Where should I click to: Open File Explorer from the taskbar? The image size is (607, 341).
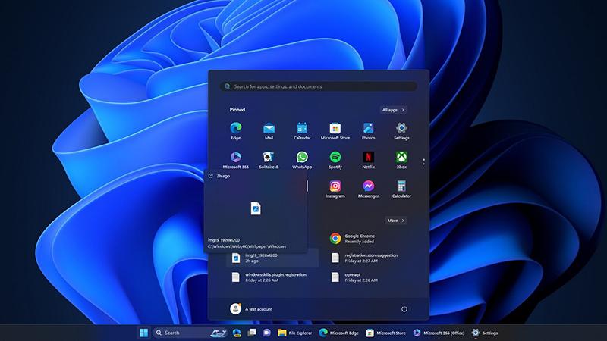pyautogui.click(x=294, y=333)
